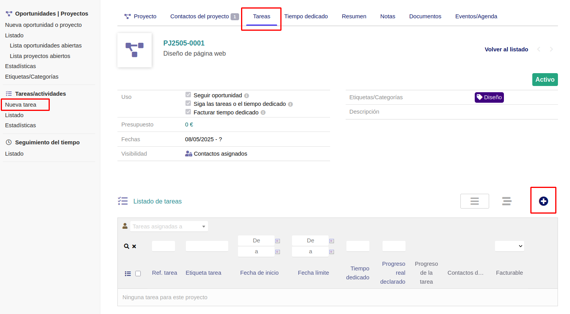Click the Ref. tarea filter input field
The width and height of the screenshot is (570, 314).
[163, 246]
